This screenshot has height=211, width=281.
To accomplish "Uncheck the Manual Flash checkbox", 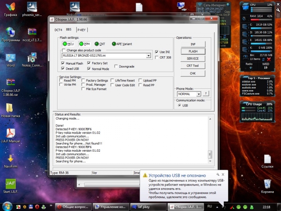I will point(62,63).
